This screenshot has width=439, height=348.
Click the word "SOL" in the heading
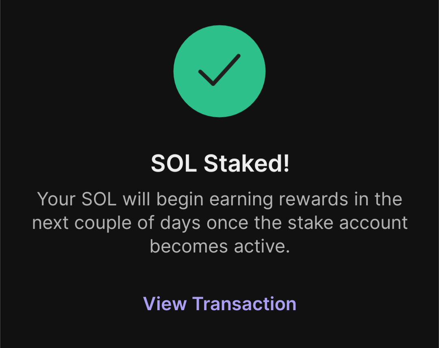click(x=174, y=163)
